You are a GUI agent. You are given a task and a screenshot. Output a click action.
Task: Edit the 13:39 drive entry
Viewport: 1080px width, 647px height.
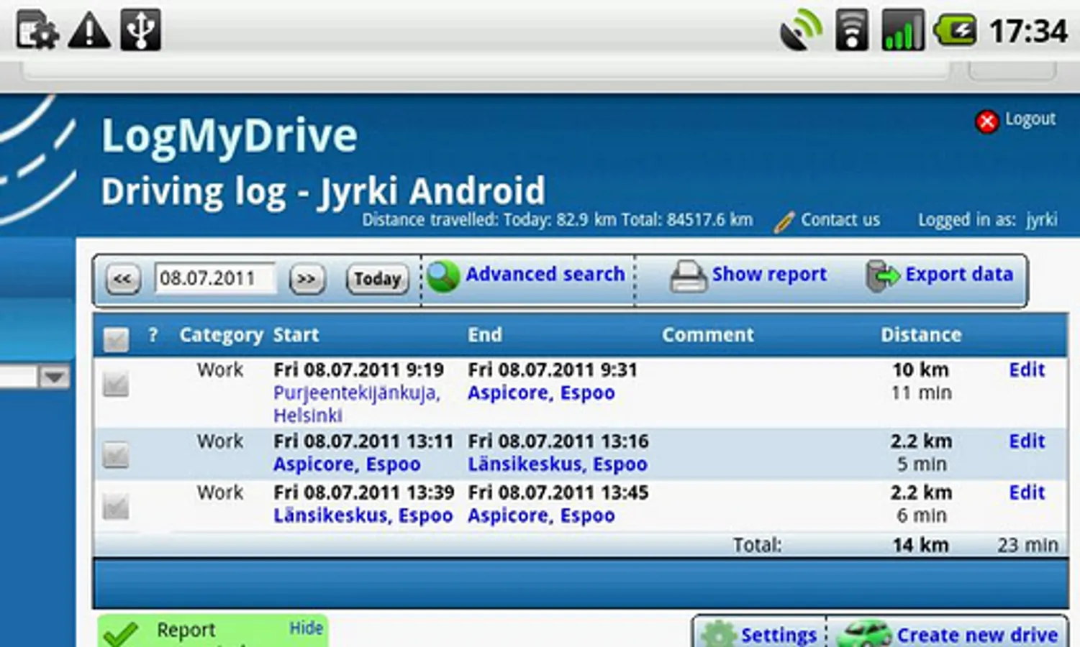tap(1027, 492)
